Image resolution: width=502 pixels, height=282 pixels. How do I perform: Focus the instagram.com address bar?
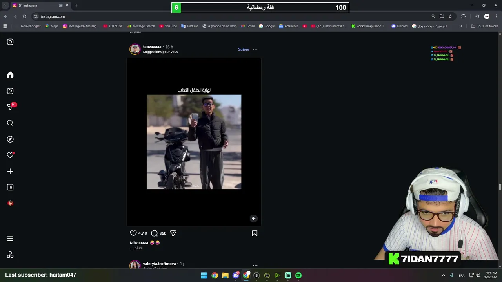(x=231, y=16)
